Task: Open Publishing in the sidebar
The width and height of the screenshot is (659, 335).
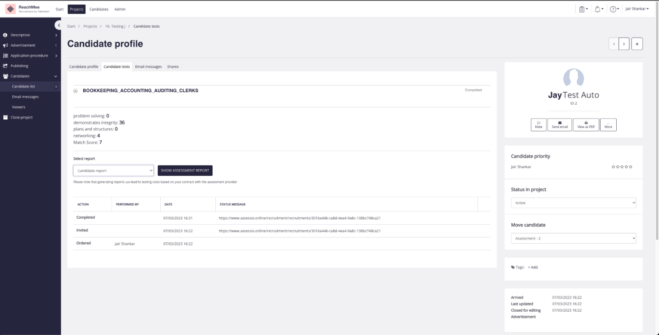Action: [x=19, y=66]
